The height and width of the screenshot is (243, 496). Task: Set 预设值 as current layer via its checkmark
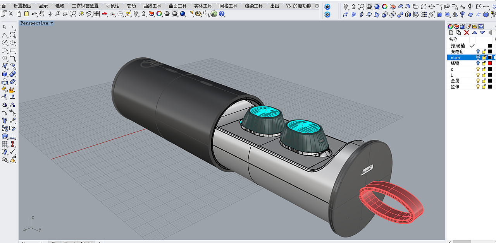[472, 45]
